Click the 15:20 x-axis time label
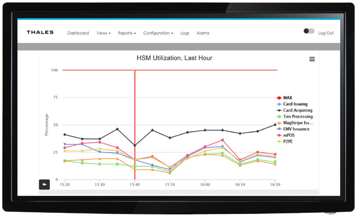This screenshot has width=357, height=216. (65, 184)
